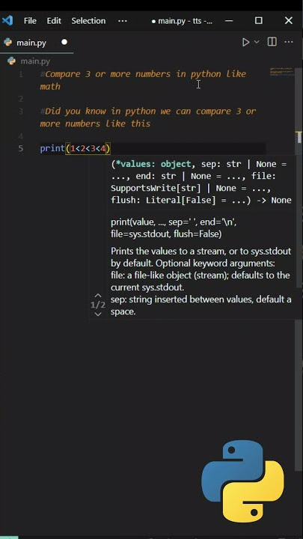
Task: Click line number 3 in the gutter
Action: tap(21, 111)
